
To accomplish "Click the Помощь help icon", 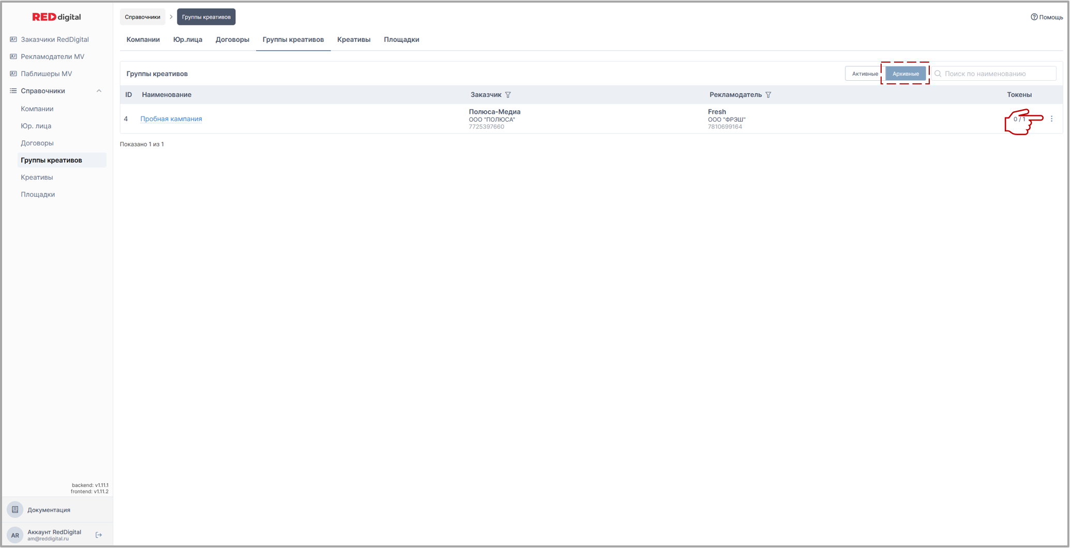I will [1034, 17].
